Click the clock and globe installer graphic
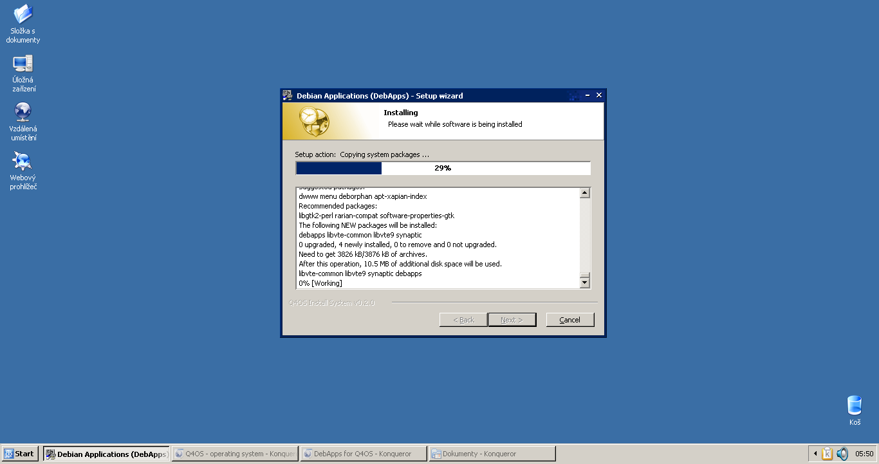 315,122
